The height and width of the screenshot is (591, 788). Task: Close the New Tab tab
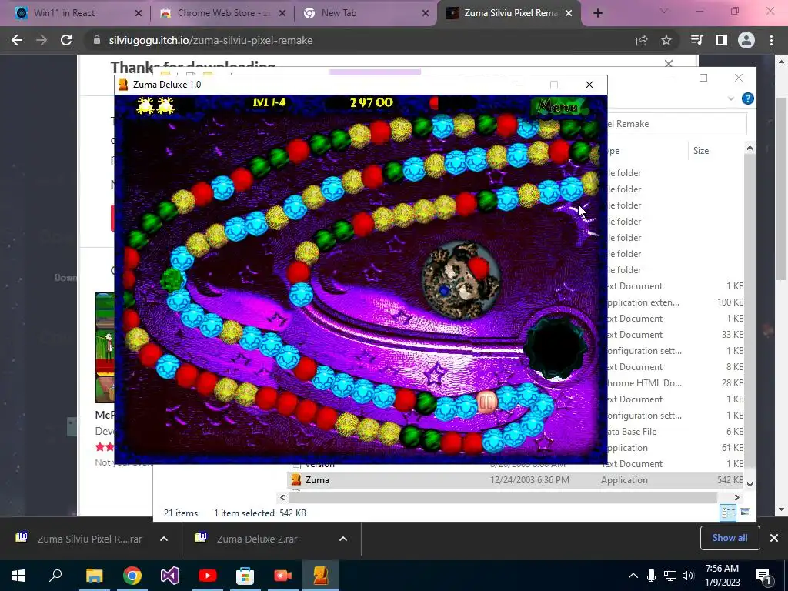coord(425,13)
